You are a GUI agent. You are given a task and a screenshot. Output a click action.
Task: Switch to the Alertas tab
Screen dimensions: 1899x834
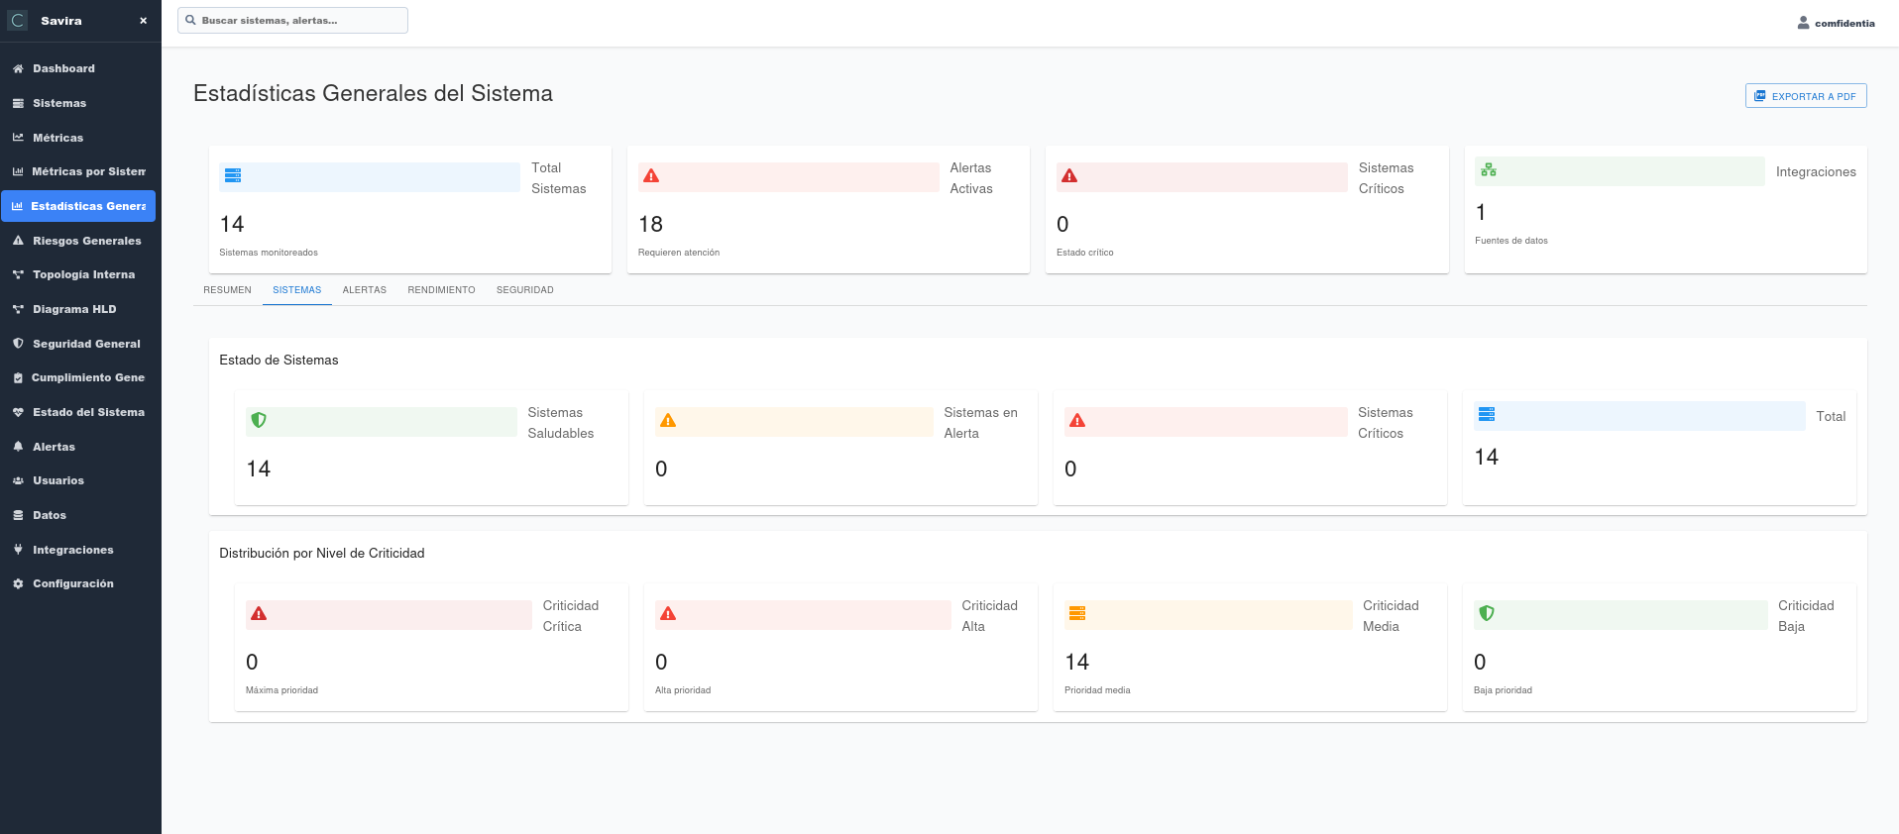click(364, 290)
